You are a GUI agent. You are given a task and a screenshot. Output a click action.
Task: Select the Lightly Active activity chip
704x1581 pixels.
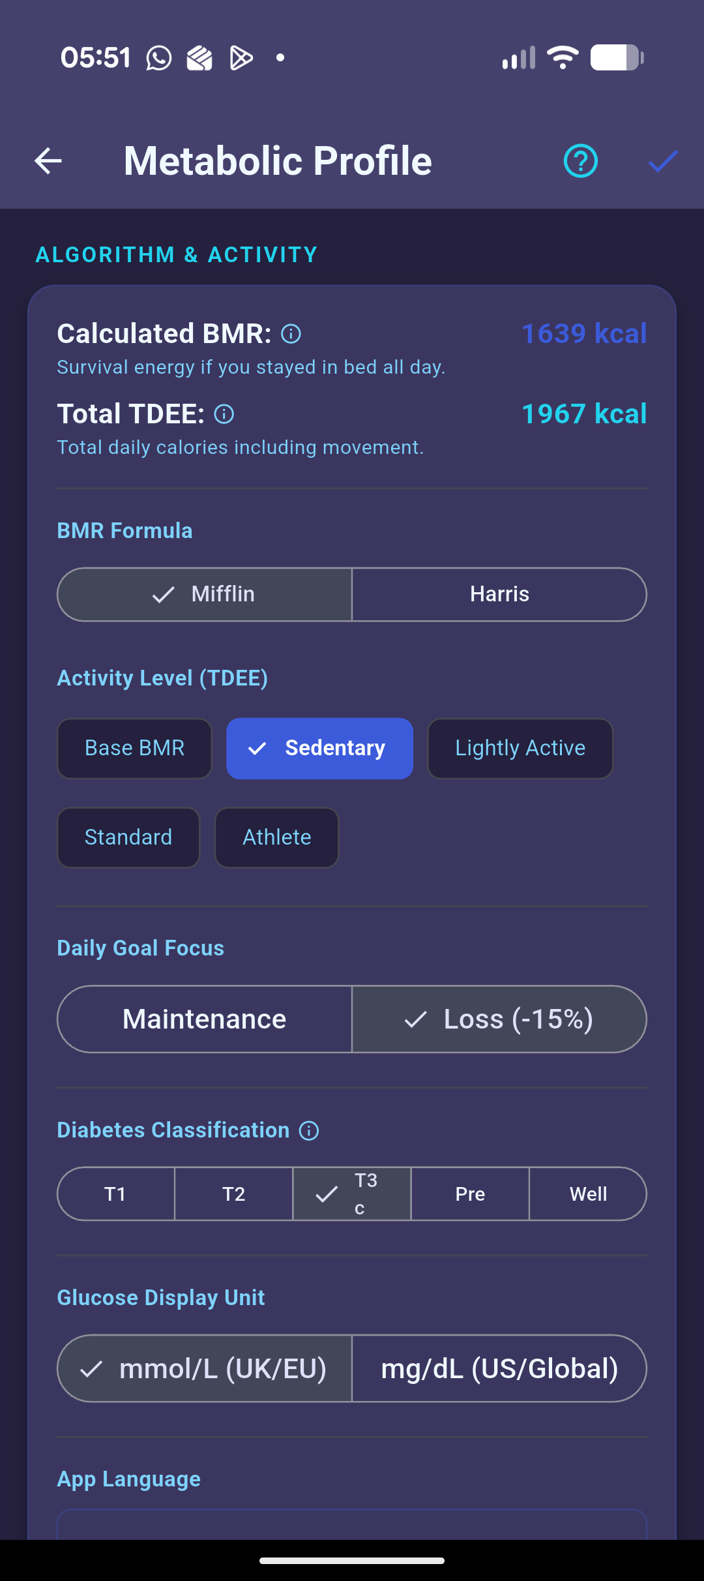520,748
